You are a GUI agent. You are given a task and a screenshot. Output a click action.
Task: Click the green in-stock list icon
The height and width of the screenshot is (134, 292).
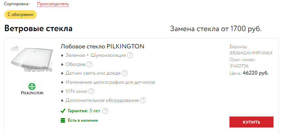click(x=63, y=120)
